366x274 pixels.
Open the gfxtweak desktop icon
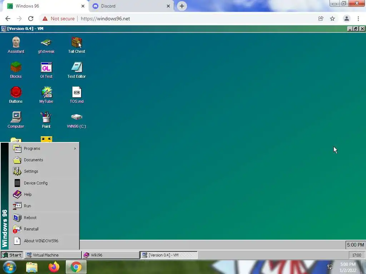46,45
